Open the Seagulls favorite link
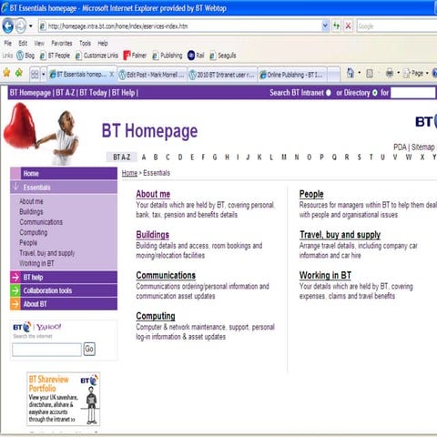The height and width of the screenshot is (437, 437). [223, 56]
